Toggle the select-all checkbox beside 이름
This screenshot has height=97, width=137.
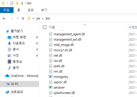click(x=44, y=27)
